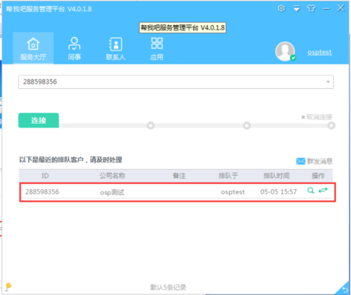
Task: Click the lightbulb tip icon at bottom
Action: click(x=8, y=287)
